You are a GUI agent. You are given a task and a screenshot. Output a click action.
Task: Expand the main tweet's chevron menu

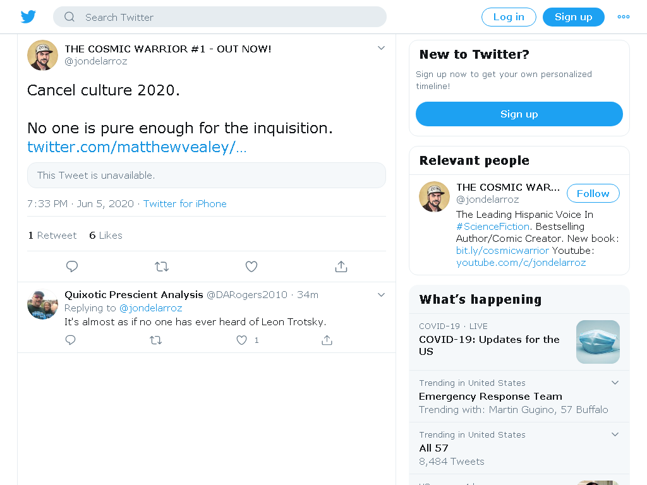point(381,48)
